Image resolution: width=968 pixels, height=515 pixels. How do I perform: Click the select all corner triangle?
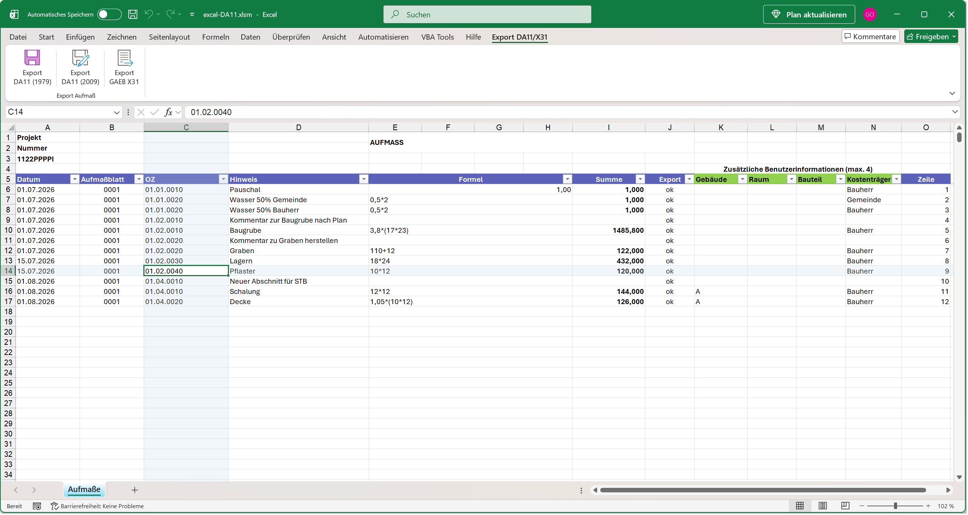pyautogui.click(x=11, y=128)
